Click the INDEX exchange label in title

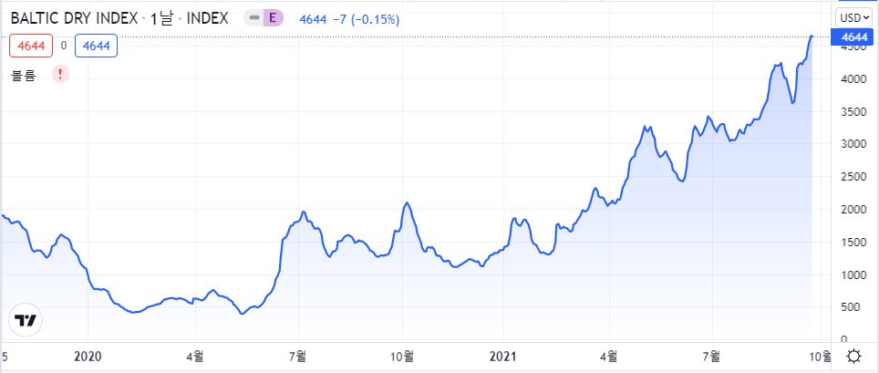207,18
